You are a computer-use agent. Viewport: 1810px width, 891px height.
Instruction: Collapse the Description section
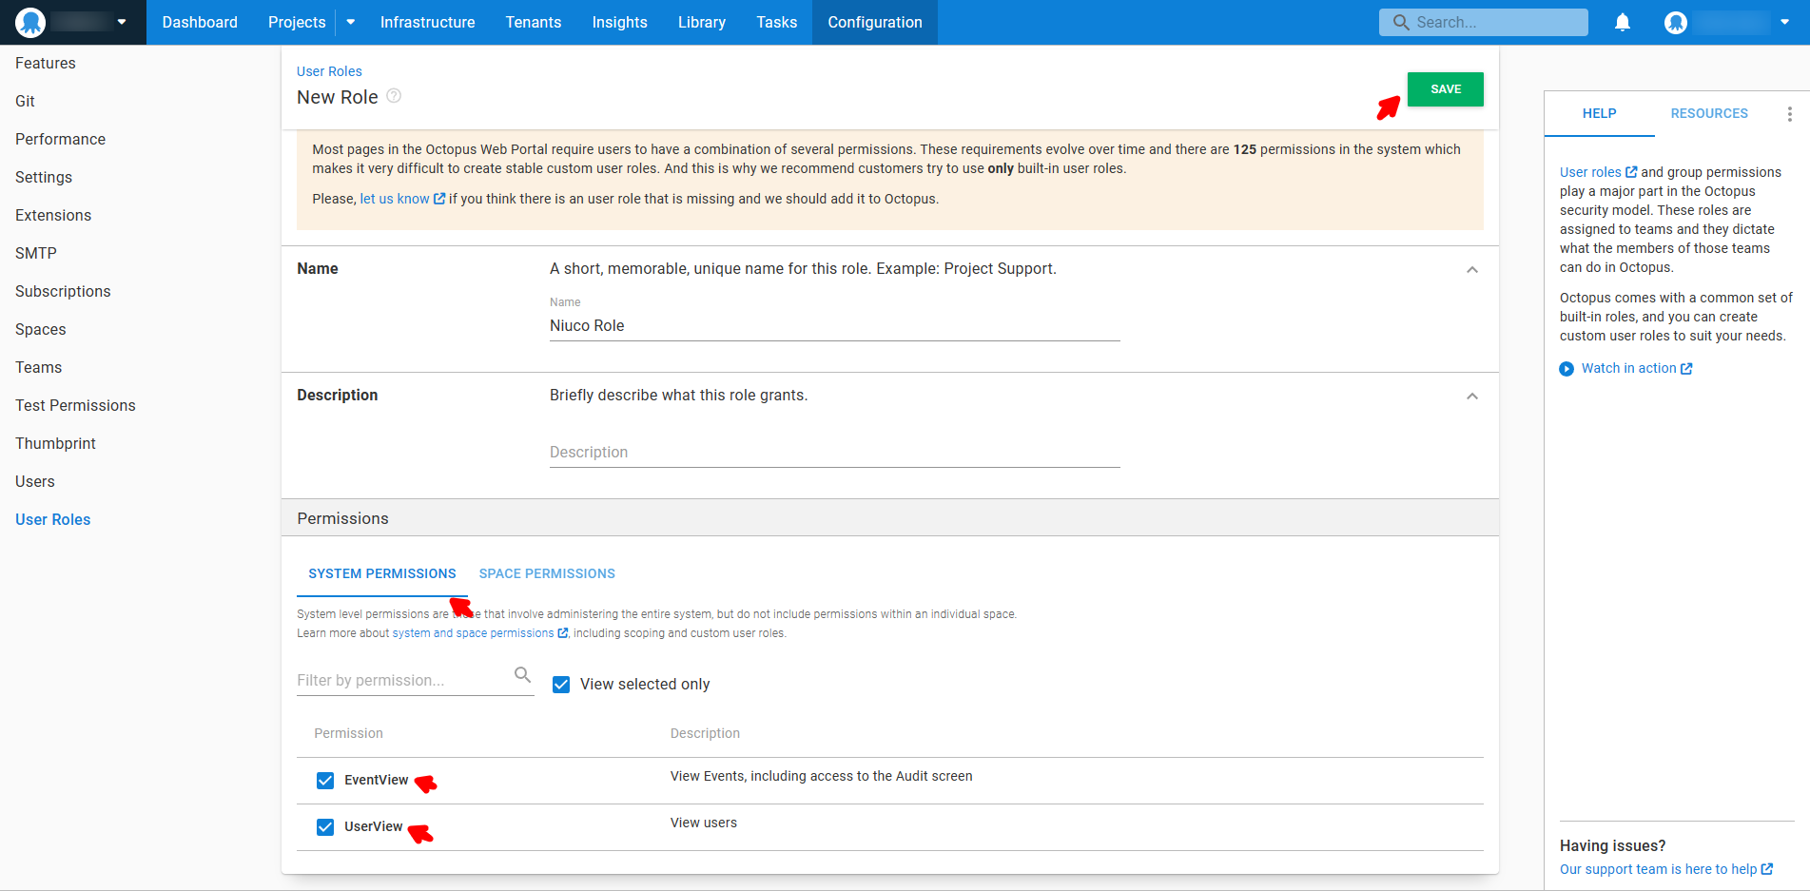pyautogui.click(x=1472, y=397)
